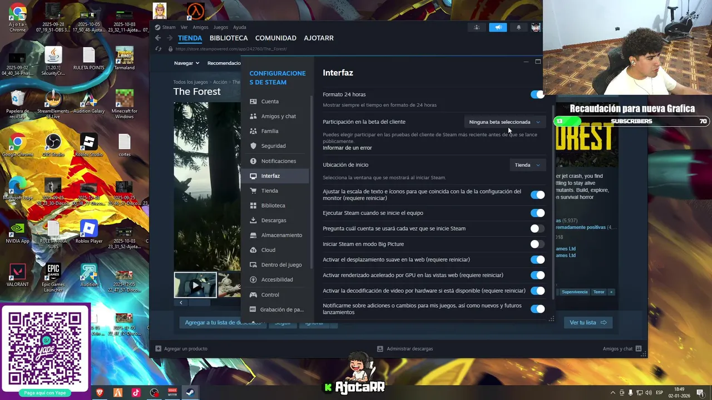
Task: Click Ver tu lista button
Action: tap(588, 322)
